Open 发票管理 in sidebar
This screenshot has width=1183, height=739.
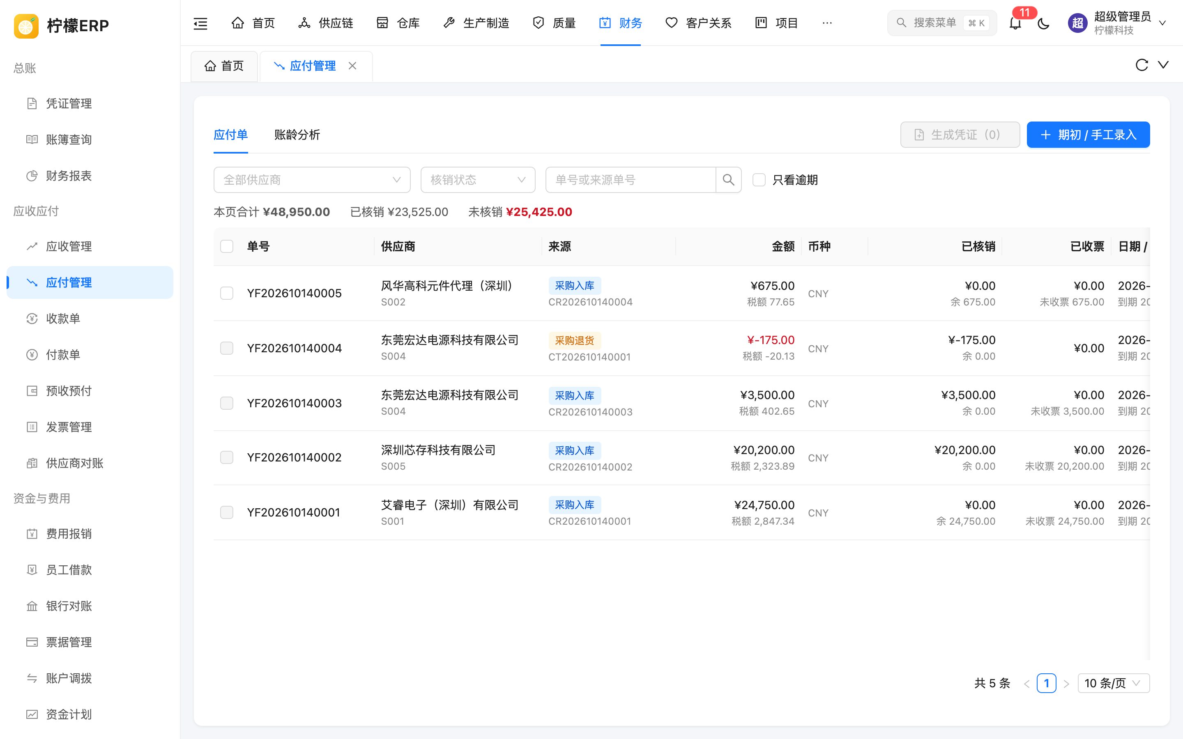point(90,427)
